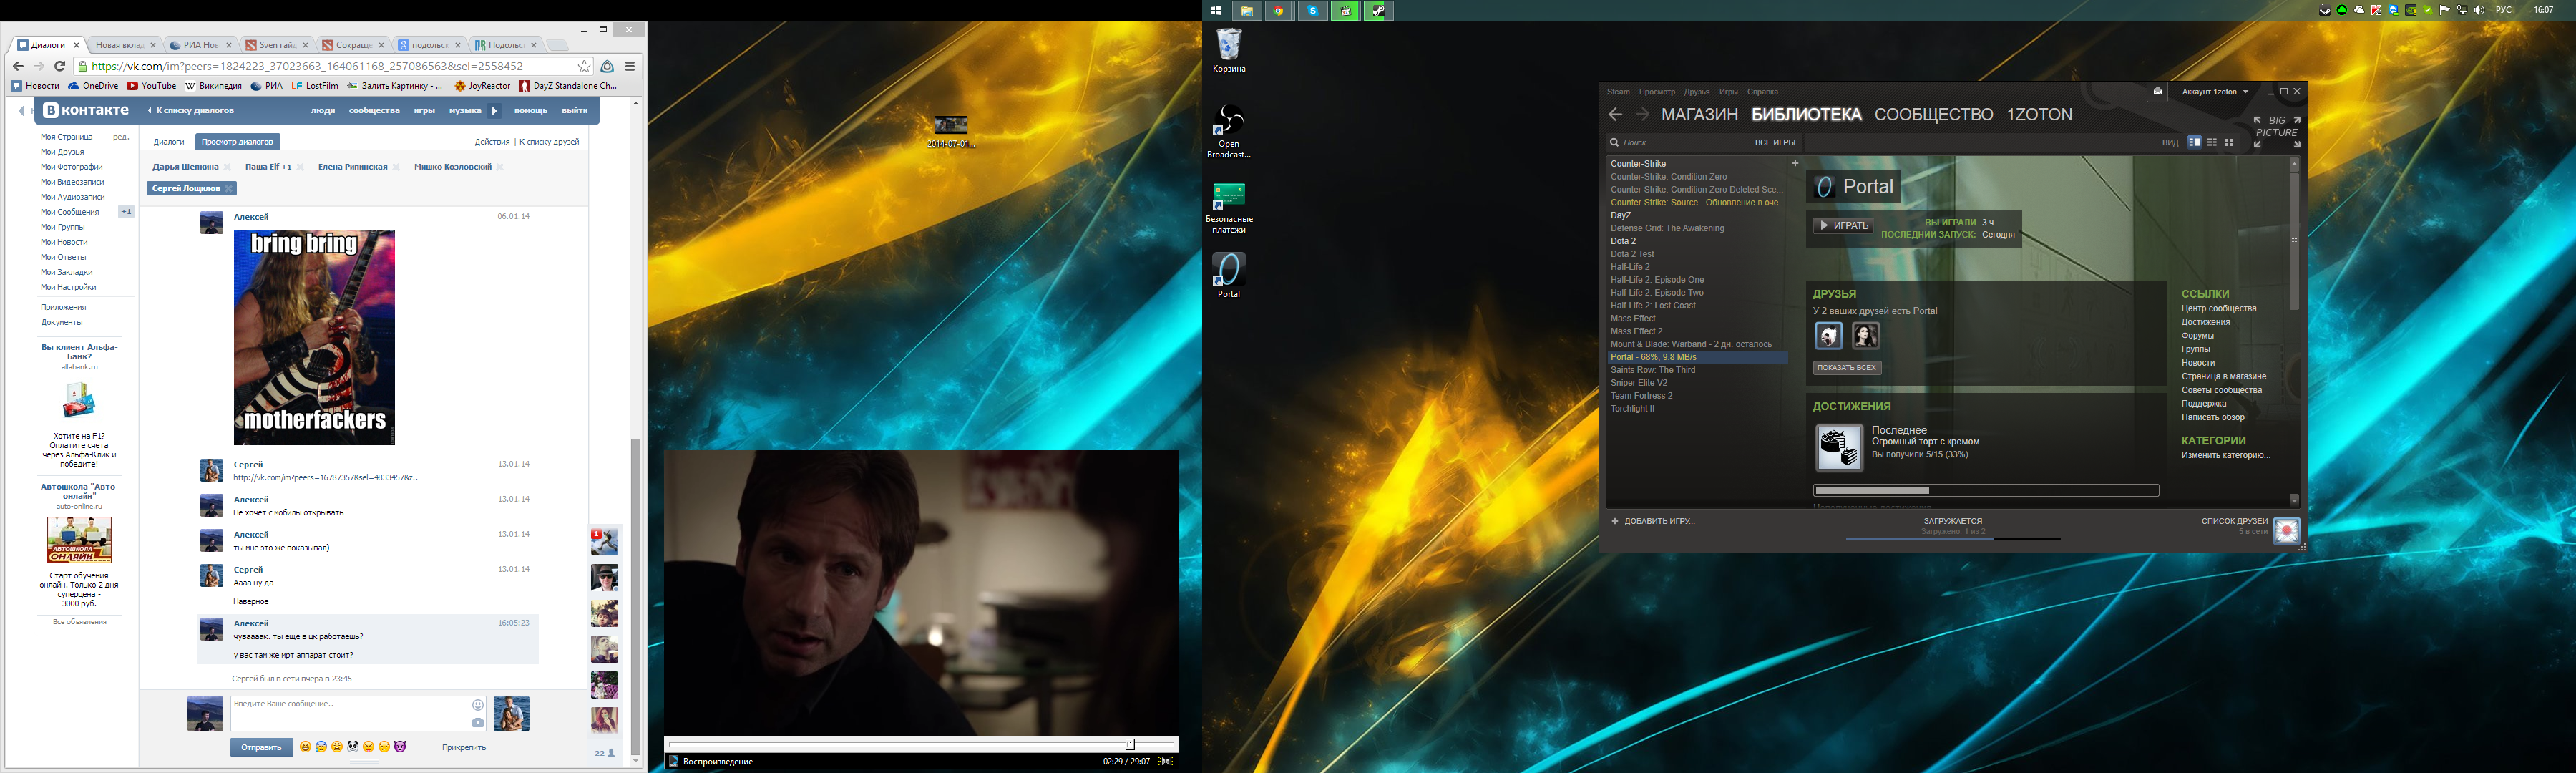Switch to the Диалоги tab in VK
This screenshot has height=773, width=2576.
(x=169, y=142)
